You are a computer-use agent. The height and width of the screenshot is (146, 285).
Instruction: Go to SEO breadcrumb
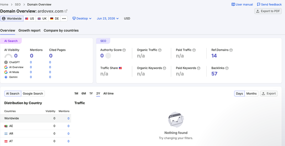[18, 4]
